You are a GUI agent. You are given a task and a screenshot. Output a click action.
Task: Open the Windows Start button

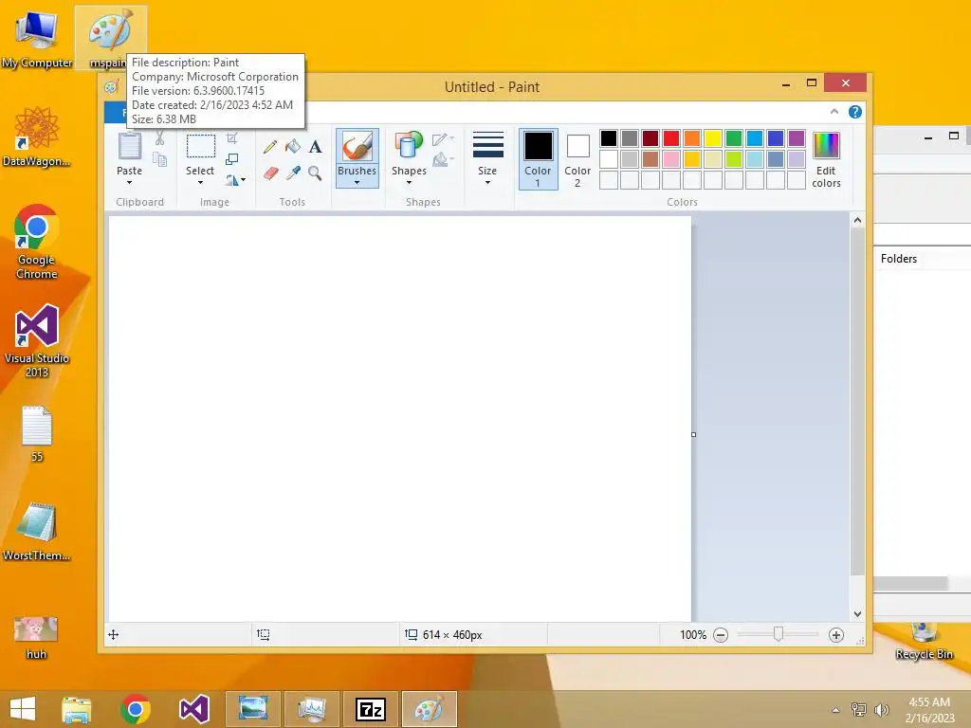[x=23, y=709]
